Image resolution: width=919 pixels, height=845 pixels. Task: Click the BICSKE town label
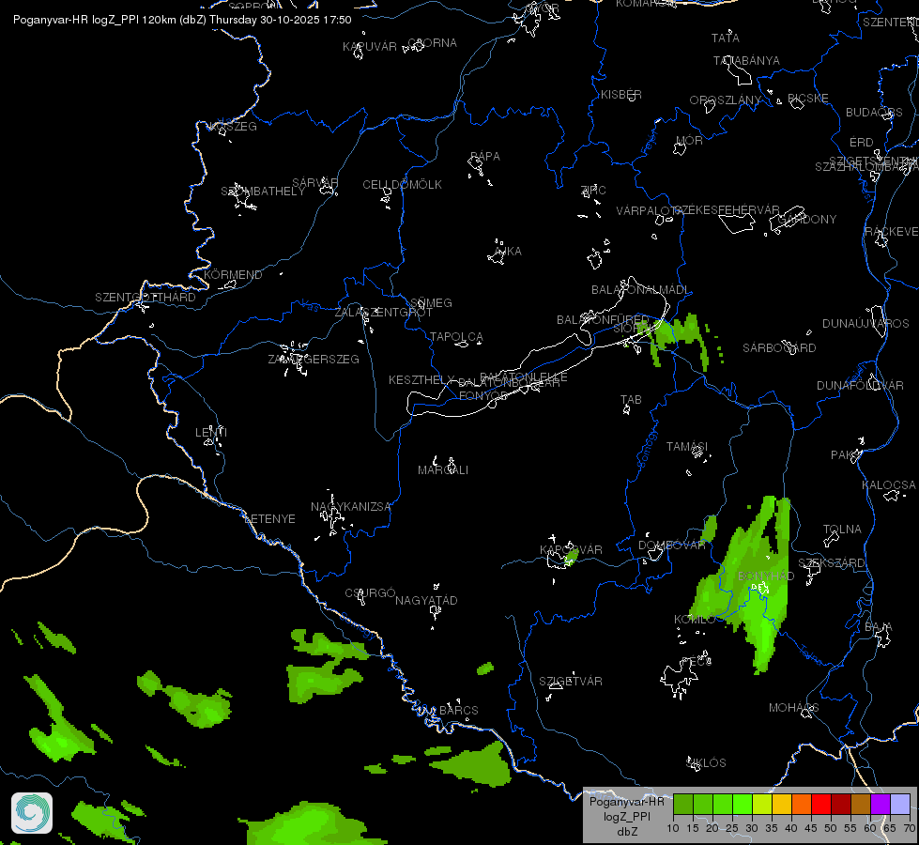(x=807, y=99)
